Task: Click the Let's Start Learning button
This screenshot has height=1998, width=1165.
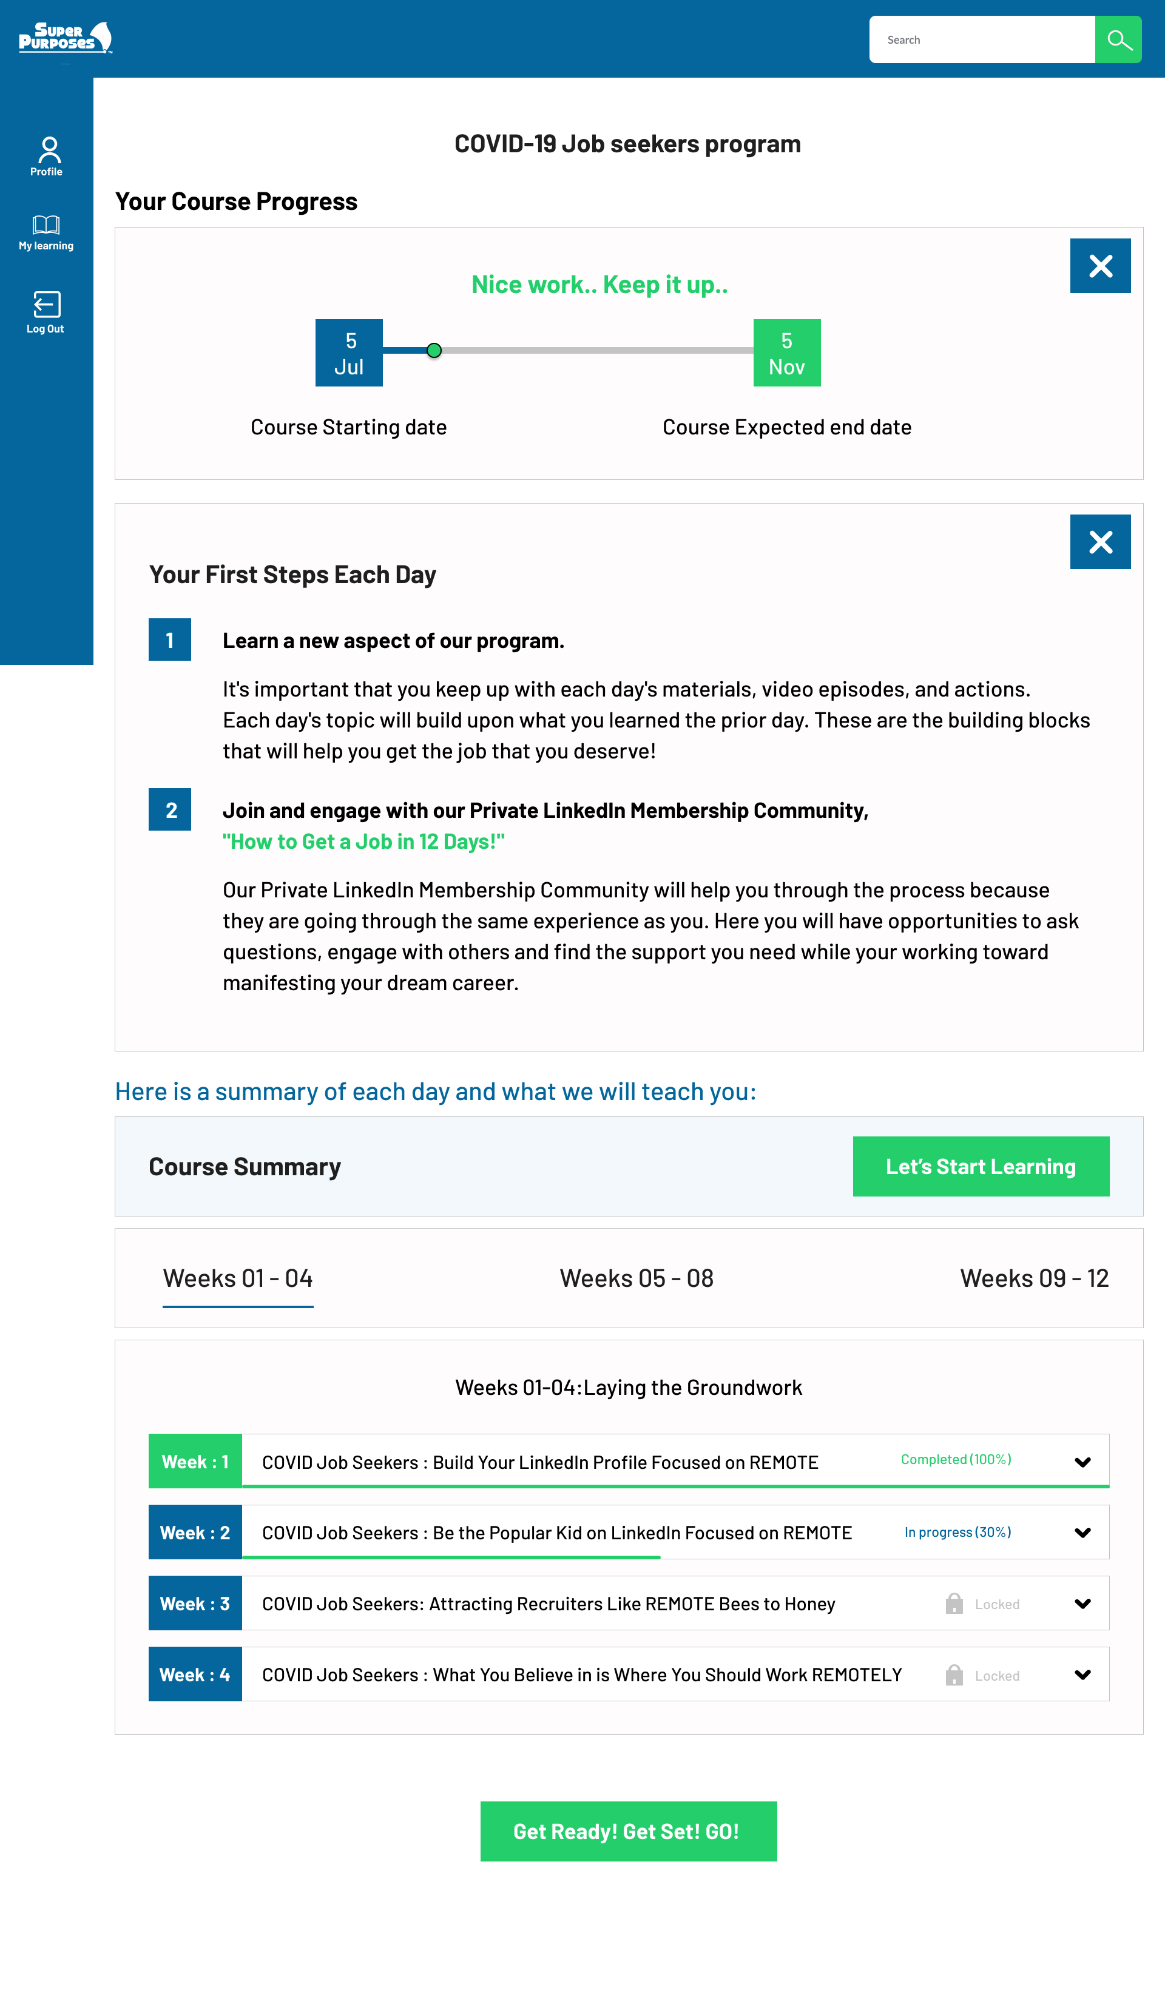Action: (x=982, y=1166)
